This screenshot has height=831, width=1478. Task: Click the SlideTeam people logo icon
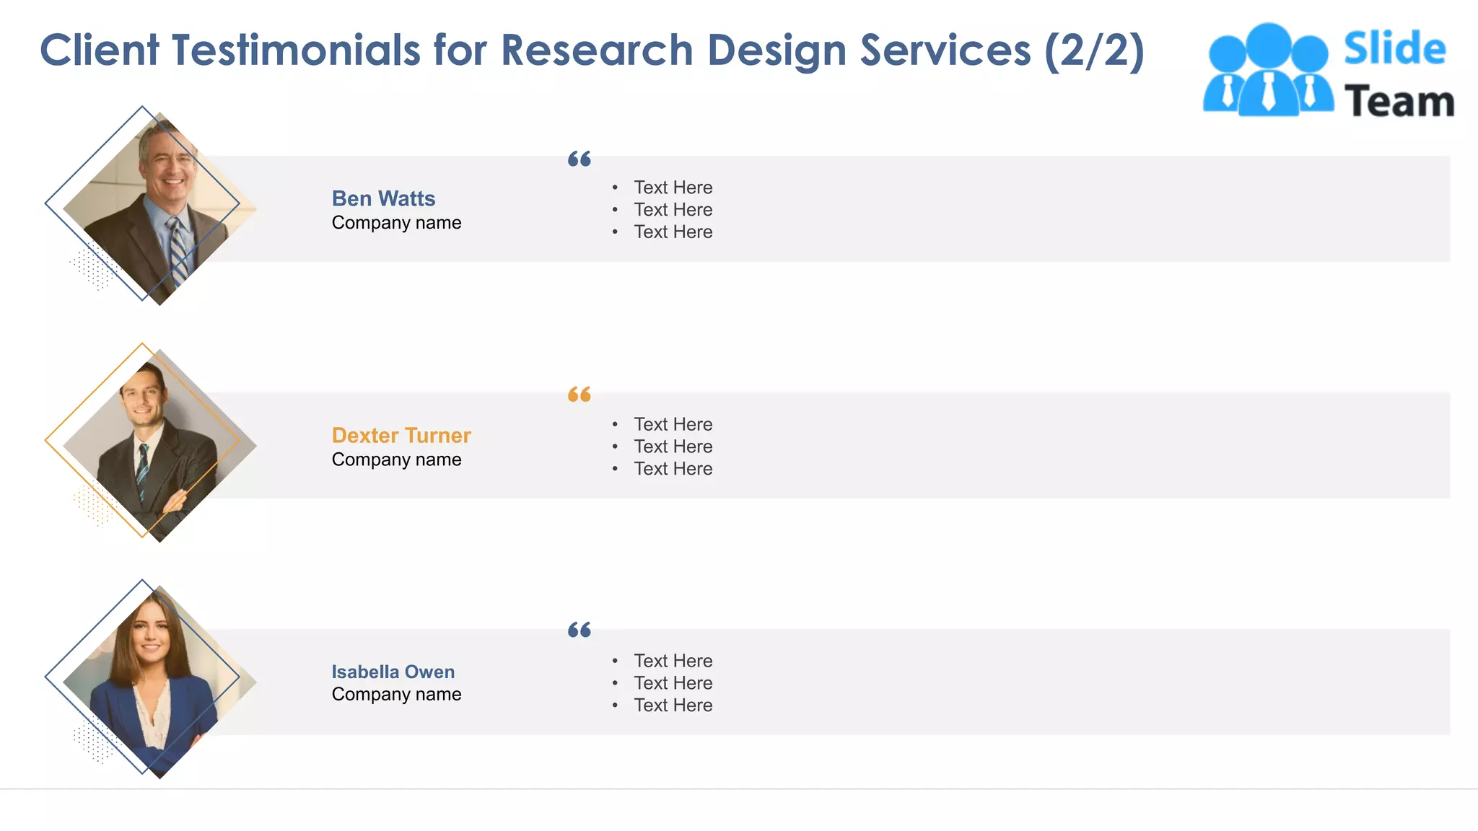pos(1268,69)
